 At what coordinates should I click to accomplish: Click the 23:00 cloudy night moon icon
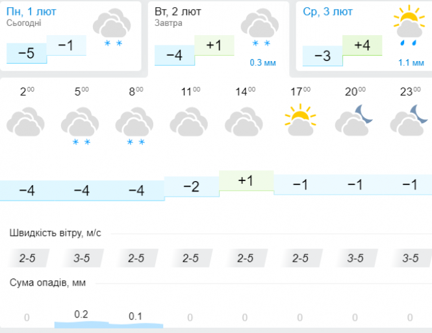[x=409, y=121]
